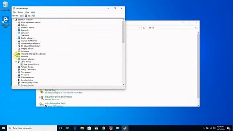This screenshot has width=233, height=131.
Task: Select the Audio inputs and outputs icon
Action: (19, 23)
